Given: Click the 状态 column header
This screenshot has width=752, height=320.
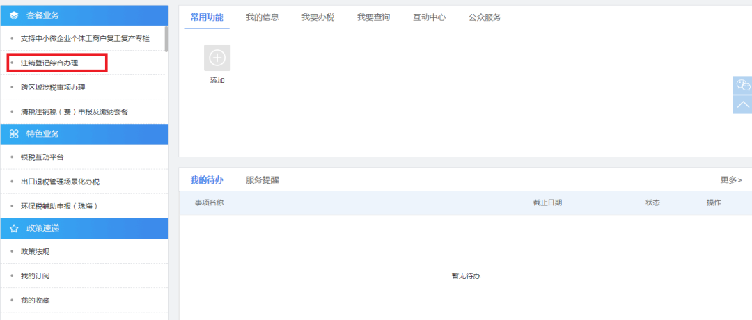Looking at the screenshot, I should pos(652,202).
